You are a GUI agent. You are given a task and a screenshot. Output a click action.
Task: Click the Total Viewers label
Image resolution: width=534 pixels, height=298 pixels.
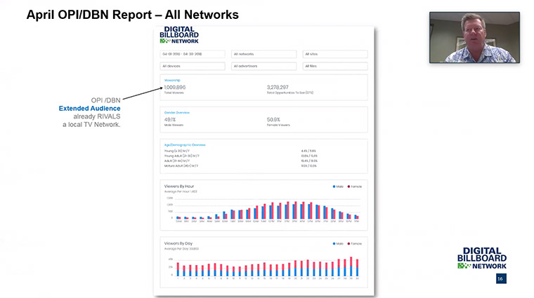pyautogui.click(x=174, y=93)
